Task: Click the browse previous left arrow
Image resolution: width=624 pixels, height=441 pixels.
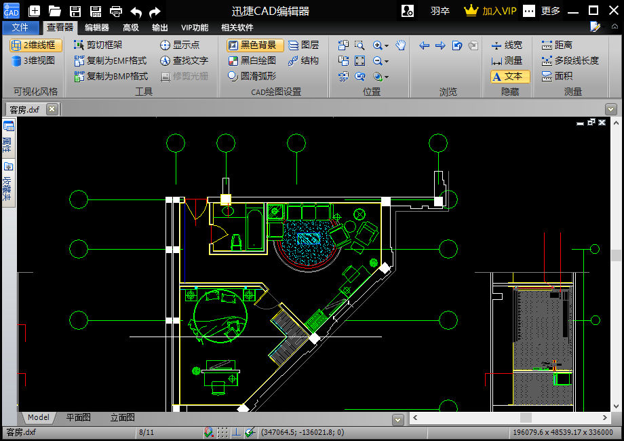Action: (x=424, y=45)
